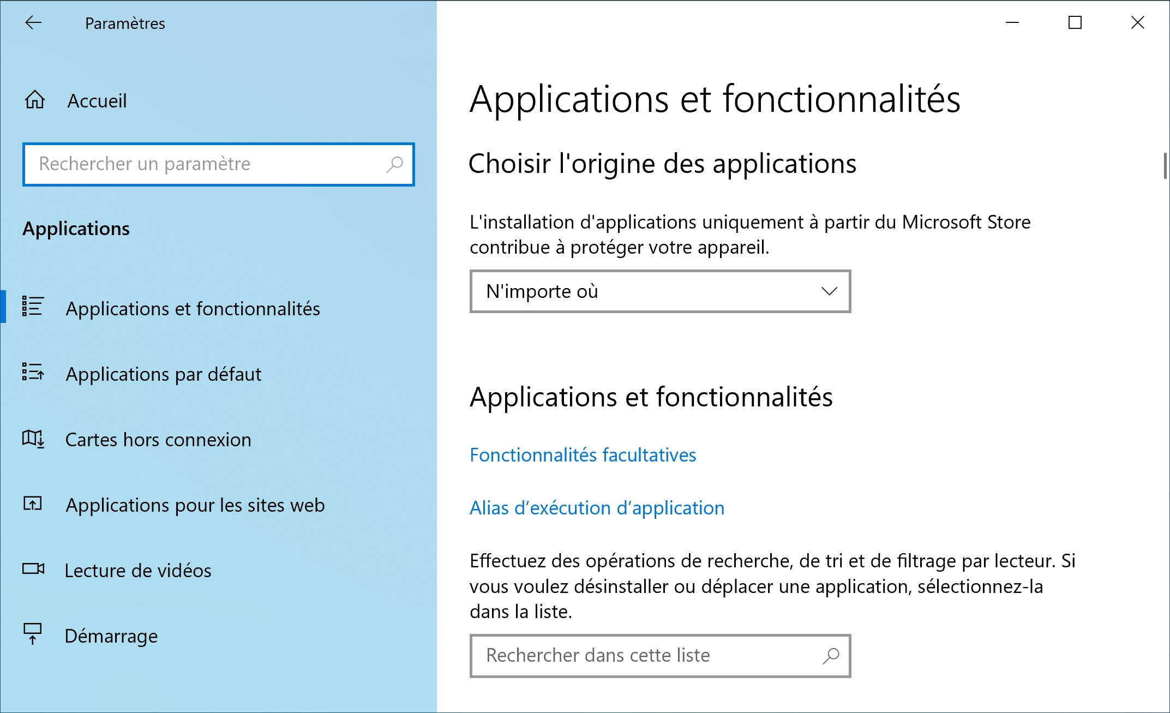Click the Démarrage startup icon
The image size is (1170, 713).
pyautogui.click(x=33, y=634)
